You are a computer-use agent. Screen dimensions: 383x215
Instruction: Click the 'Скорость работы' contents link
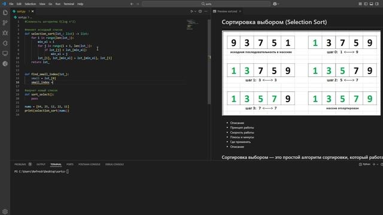click(242, 133)
